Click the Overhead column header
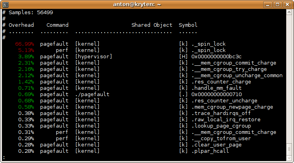 (21, 25)
